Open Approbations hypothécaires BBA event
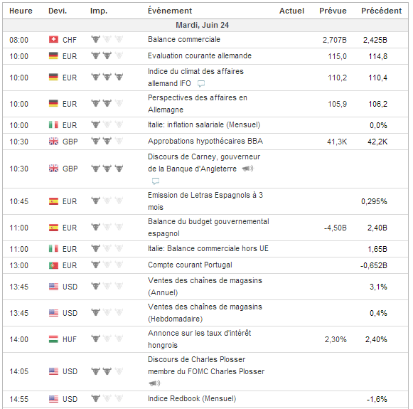Image resolution: width=413 pixels, height=409 pixels. tap(205, 142)
